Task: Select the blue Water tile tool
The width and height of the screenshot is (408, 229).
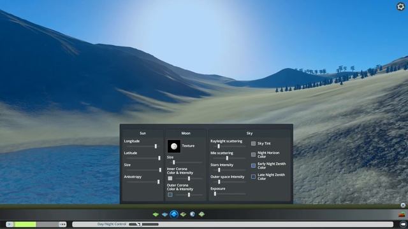Action: point(164,214)
